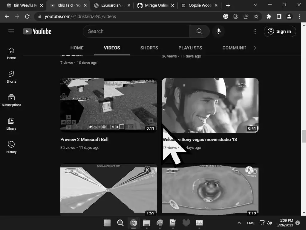Image resolution: width=306 pixels, height=230 pixels.
Task: View the site lock information icon
Action: point(40,17)
